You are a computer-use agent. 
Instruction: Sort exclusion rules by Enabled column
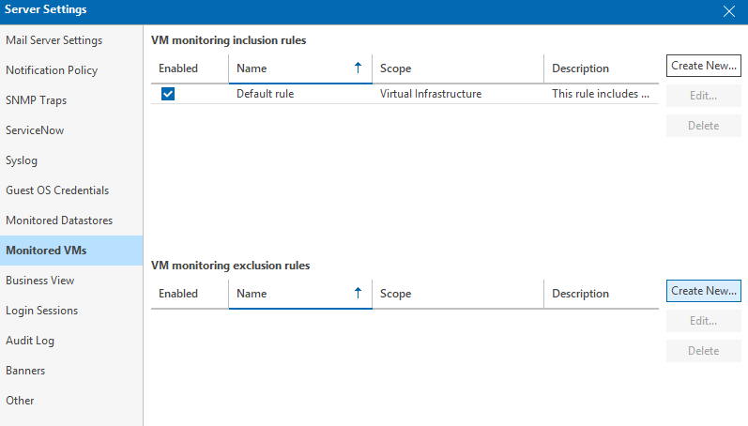coord(190,294)
